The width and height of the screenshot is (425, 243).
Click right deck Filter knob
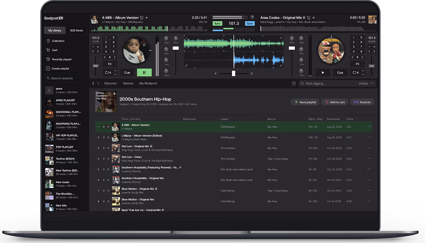tap(302, 71)
